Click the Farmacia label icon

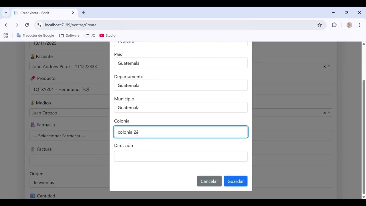[33, 125]
